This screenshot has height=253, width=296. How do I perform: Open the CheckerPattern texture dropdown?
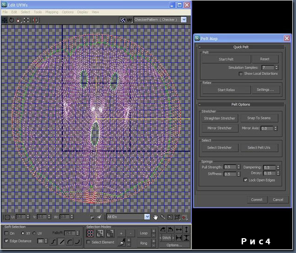184,20
